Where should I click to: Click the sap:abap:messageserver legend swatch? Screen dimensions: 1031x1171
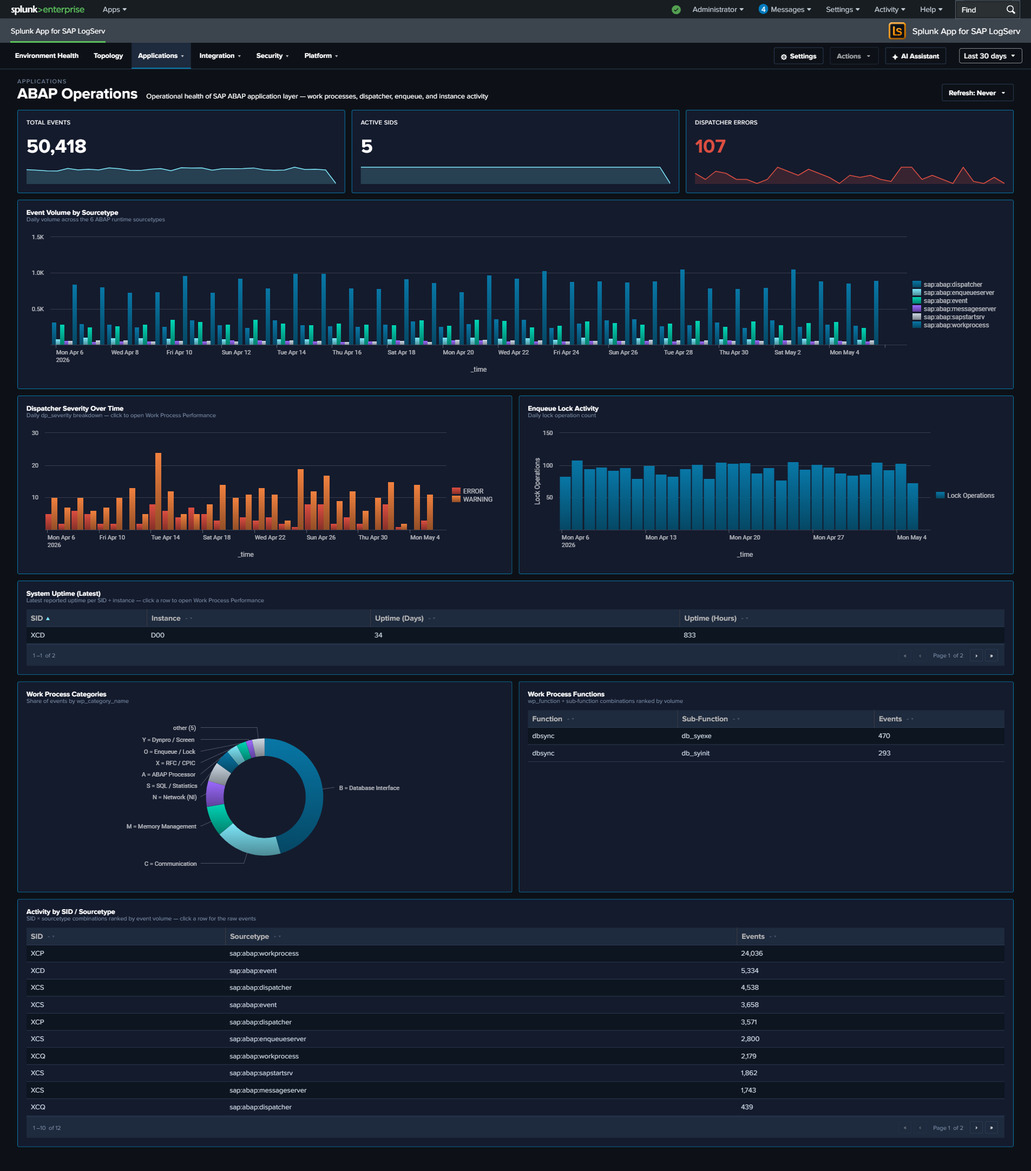tap(917, 308)
